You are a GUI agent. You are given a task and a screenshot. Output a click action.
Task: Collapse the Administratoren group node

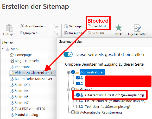point(68,72)
